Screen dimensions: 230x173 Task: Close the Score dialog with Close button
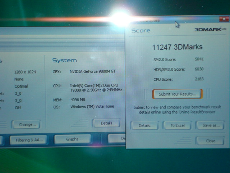210,141
